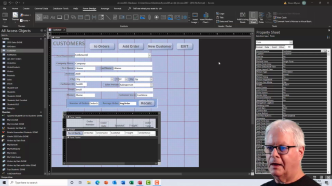The height and width of the screenshot is (186, 332).
Task: Open the Tab Order dialog
Action: coord(261,18)
